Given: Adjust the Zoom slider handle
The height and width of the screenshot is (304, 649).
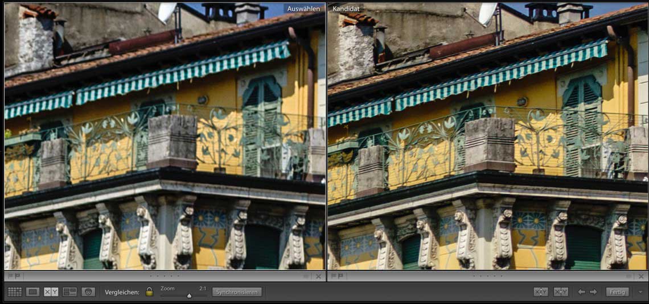Looking at the screenshot, I should tap(189, 295).
